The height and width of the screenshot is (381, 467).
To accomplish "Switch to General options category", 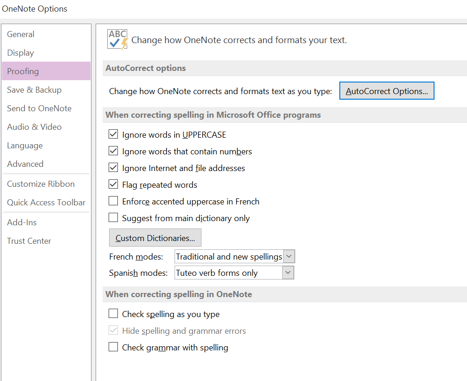I will (46, 34).
